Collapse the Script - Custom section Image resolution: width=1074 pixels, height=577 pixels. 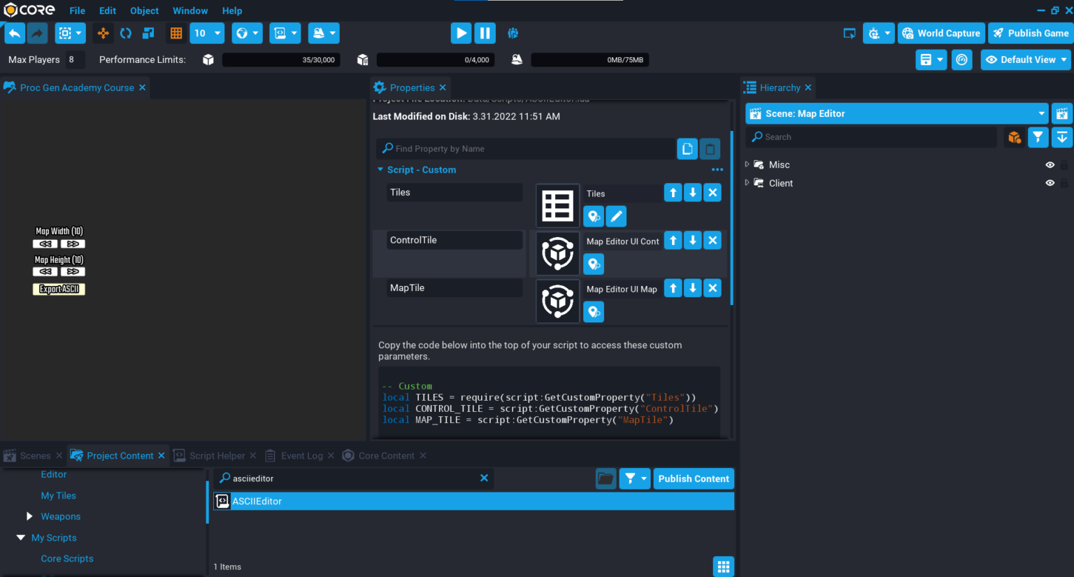tap(380, 170)
